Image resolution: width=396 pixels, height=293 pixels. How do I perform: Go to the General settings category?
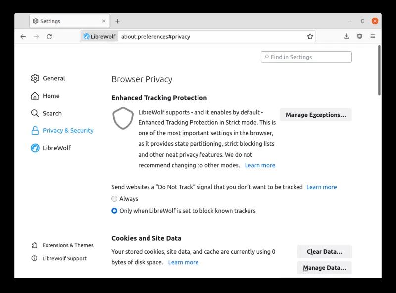48,78
